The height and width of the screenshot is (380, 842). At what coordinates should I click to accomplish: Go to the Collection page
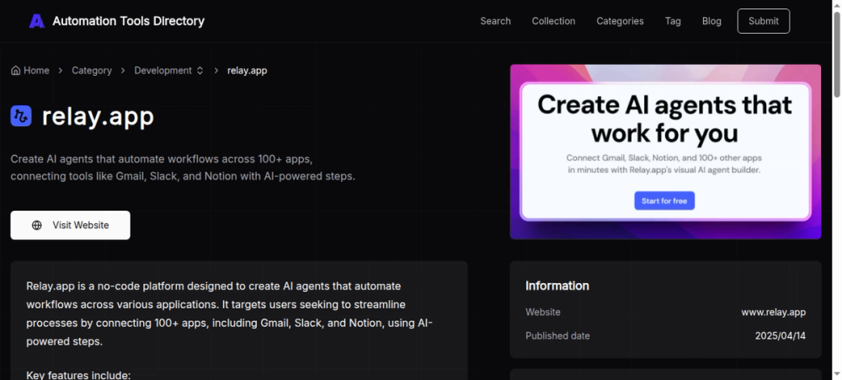click(x=553, y=21)
